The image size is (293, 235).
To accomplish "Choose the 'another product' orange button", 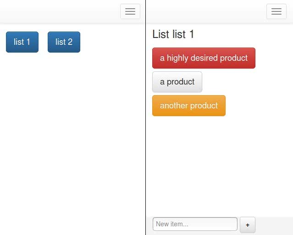I will 189,106.
